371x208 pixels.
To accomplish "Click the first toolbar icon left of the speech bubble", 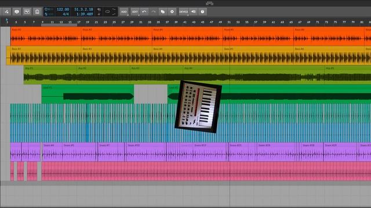I will (x=6, y=12).
